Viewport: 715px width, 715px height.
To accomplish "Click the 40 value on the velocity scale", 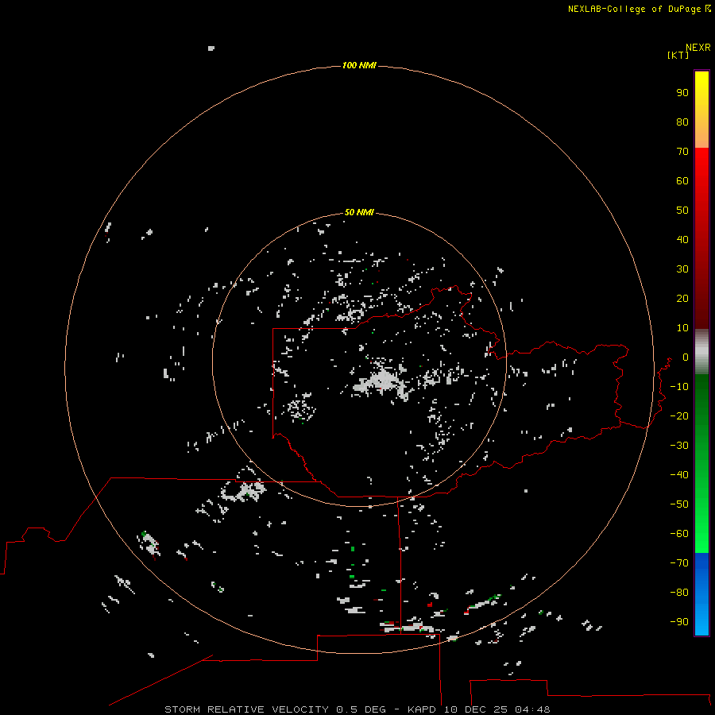I will (682, 239).
